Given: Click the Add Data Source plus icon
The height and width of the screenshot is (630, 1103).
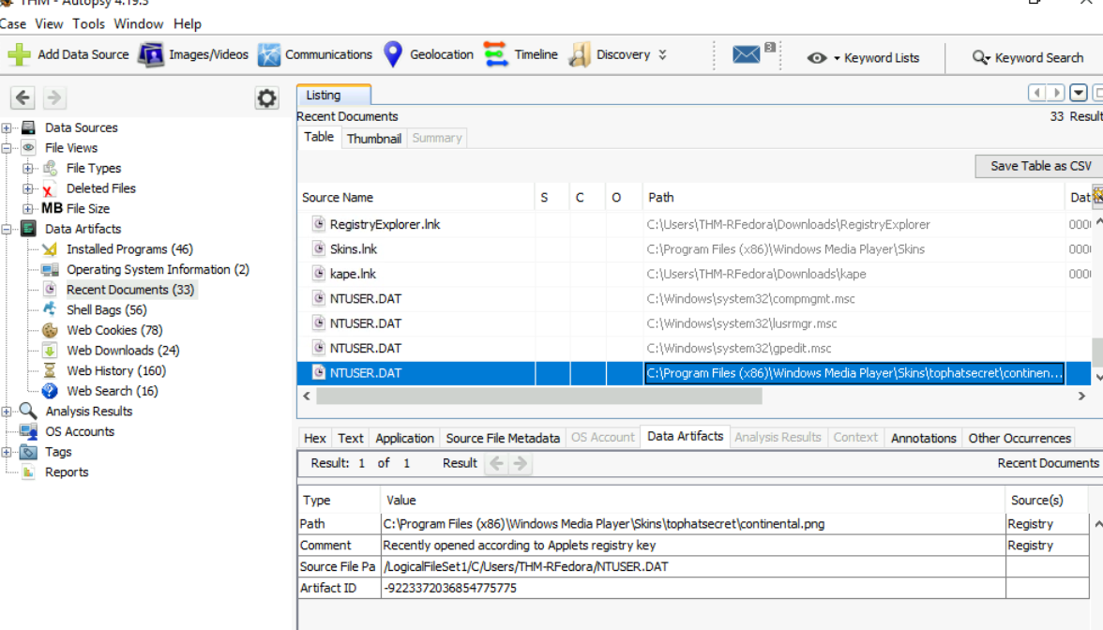Looking at the screenshot, I should point(19,55).
